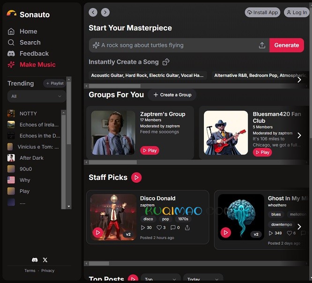The image size is (312, 283).
Task: Open the Terms link
Action: [30, 270]
